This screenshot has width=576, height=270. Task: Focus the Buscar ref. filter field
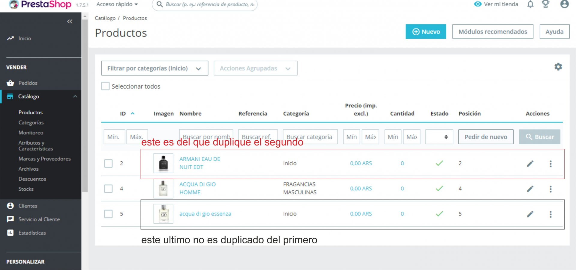coord(258,137)
